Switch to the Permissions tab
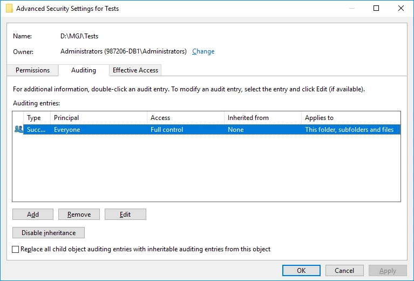 [32, 70]
